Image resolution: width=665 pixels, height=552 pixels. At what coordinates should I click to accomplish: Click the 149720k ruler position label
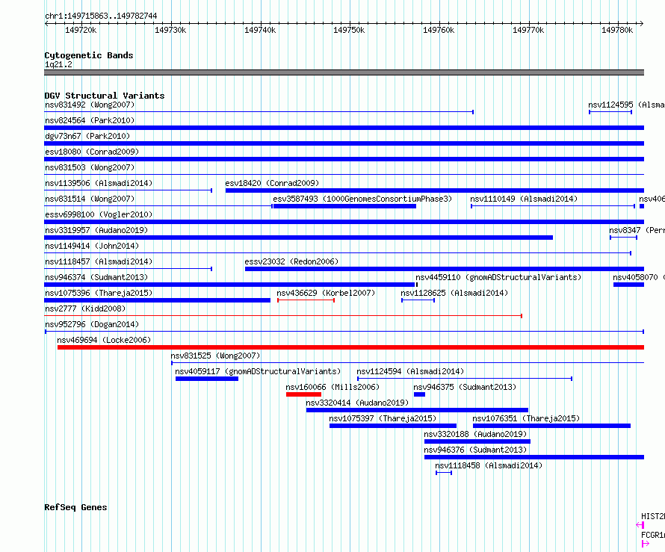pos(81,30)
